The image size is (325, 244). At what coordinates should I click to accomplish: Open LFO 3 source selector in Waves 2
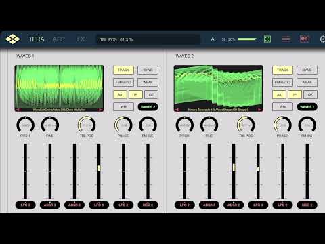258,205
